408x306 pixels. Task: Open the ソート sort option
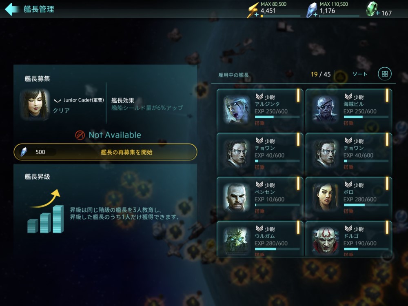[359, 74]
